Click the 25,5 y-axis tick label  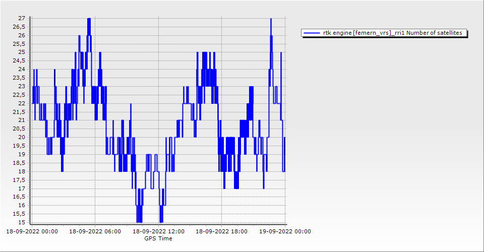(x=20, y=43)
